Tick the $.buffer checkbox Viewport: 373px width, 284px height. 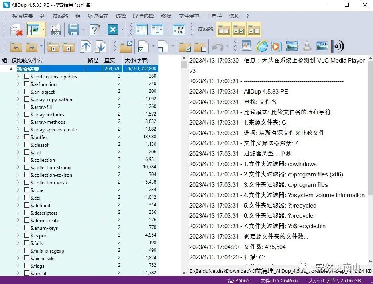pyautogui.click(x=27, y=137)
